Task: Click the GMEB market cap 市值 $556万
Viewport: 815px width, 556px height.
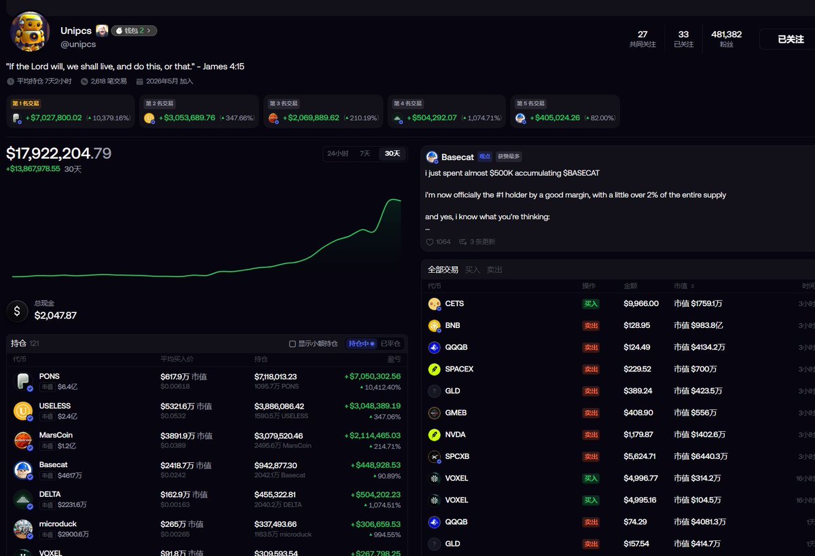Action: coord(695,413)
